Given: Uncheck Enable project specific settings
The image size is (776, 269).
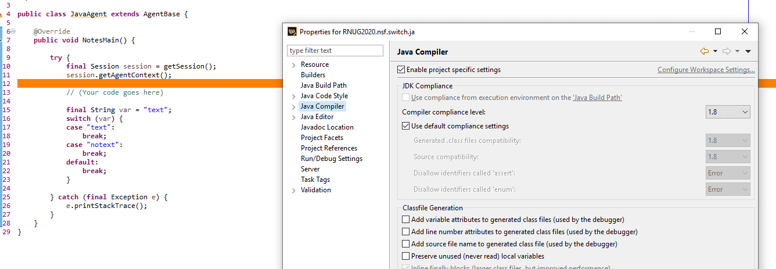Looking at the screenshot, I should click(x=401, y=70).
